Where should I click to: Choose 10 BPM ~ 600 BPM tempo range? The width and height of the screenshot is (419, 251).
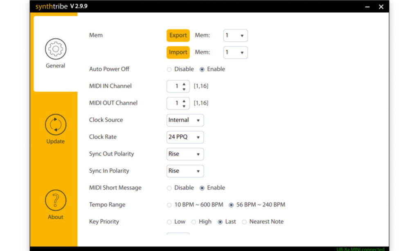point(169,205)
